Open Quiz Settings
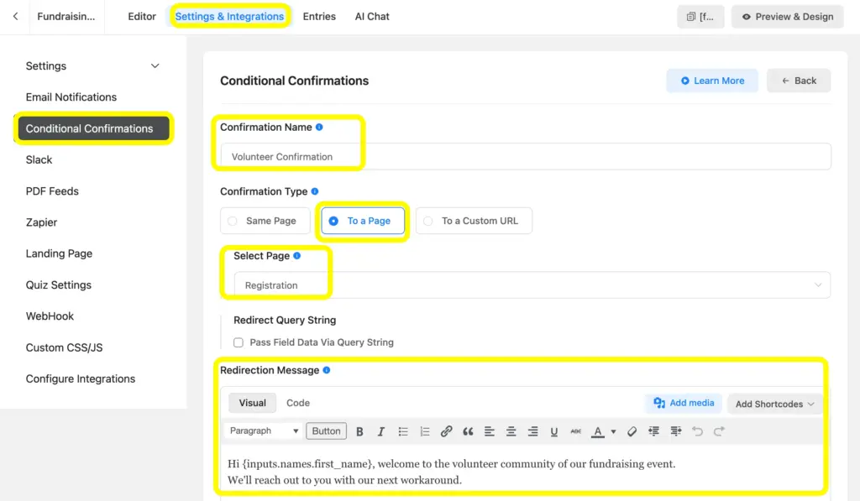Screen dimensions: 860x501 click(59, 285)
